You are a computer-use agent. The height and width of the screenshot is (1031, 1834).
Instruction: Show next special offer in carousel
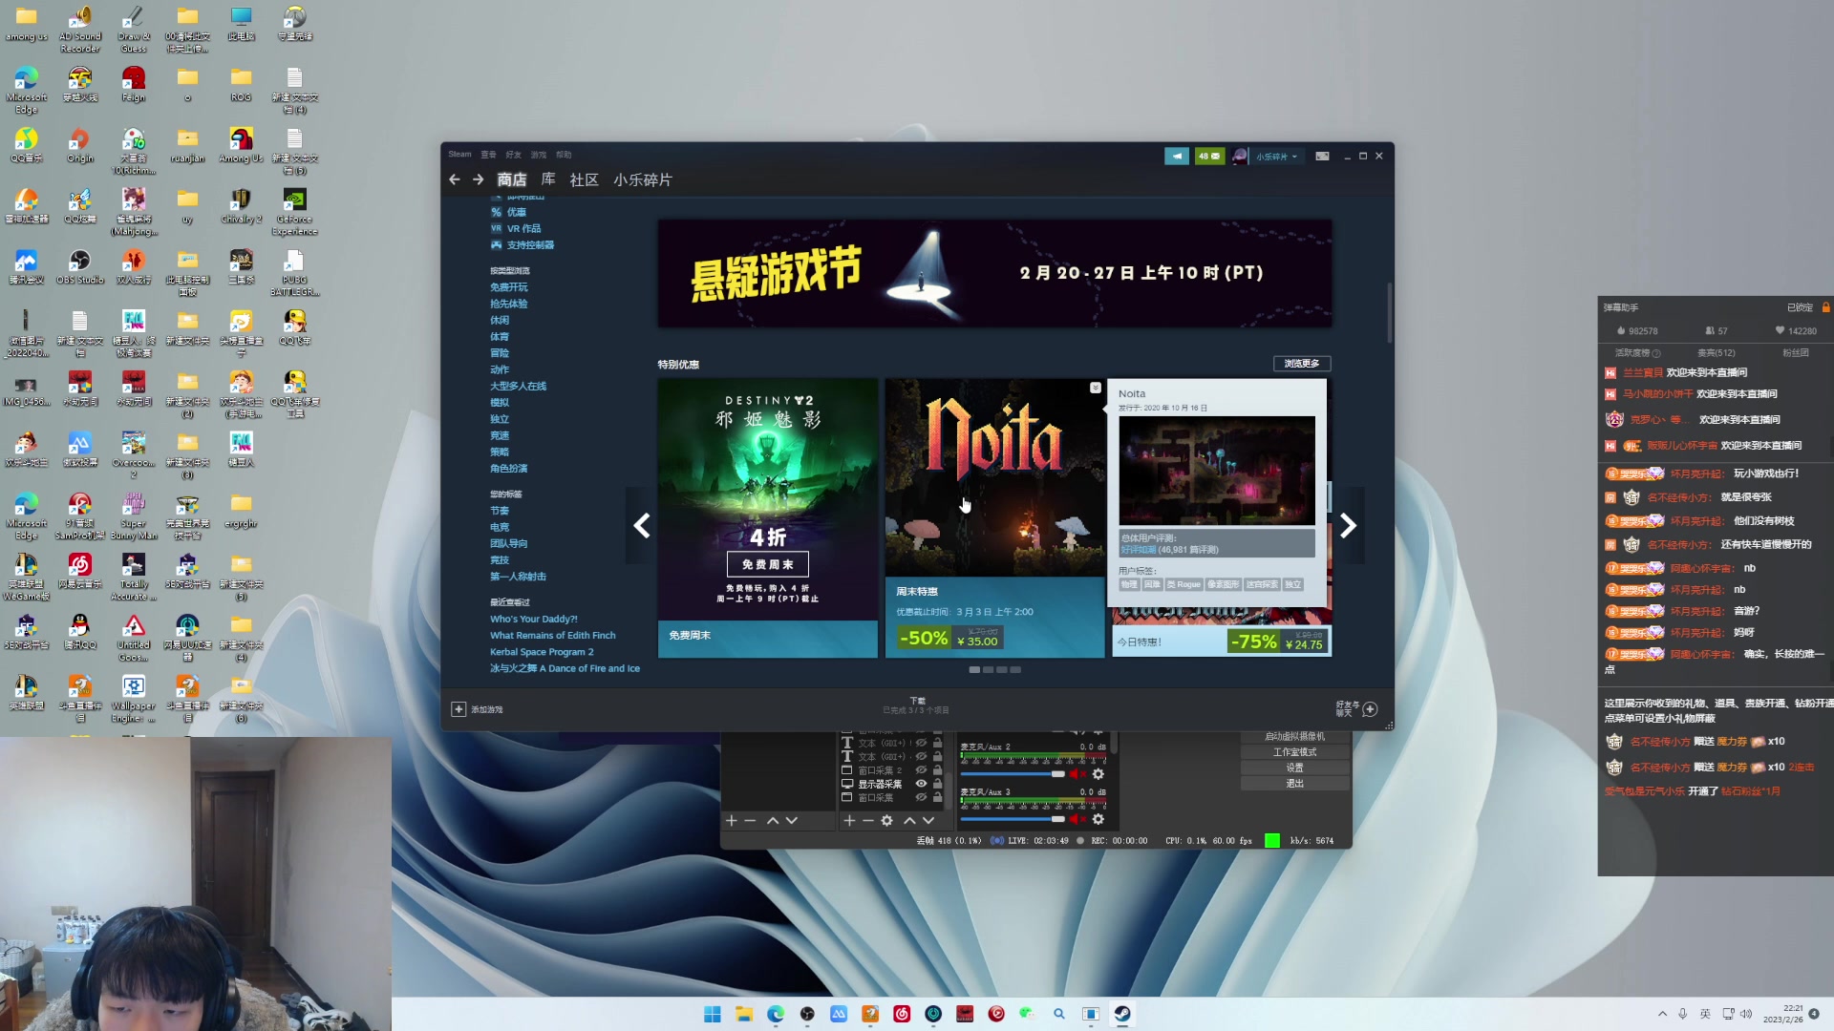tap(1348, 525)
